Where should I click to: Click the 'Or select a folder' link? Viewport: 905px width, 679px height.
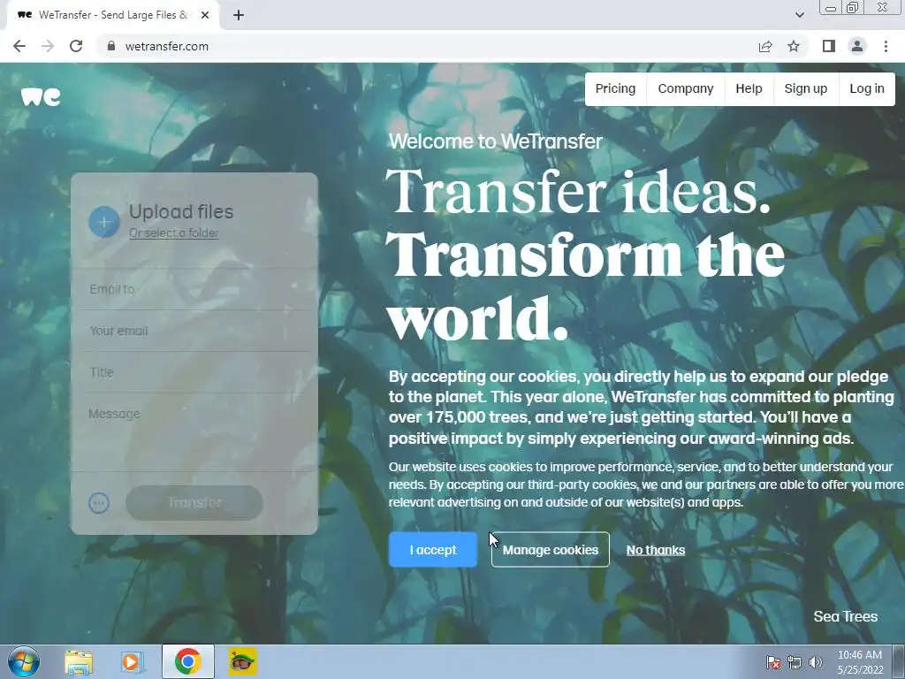(174, 233)
